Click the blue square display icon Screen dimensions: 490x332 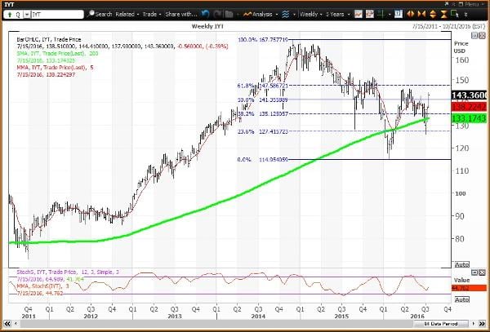tap(399, 14)
